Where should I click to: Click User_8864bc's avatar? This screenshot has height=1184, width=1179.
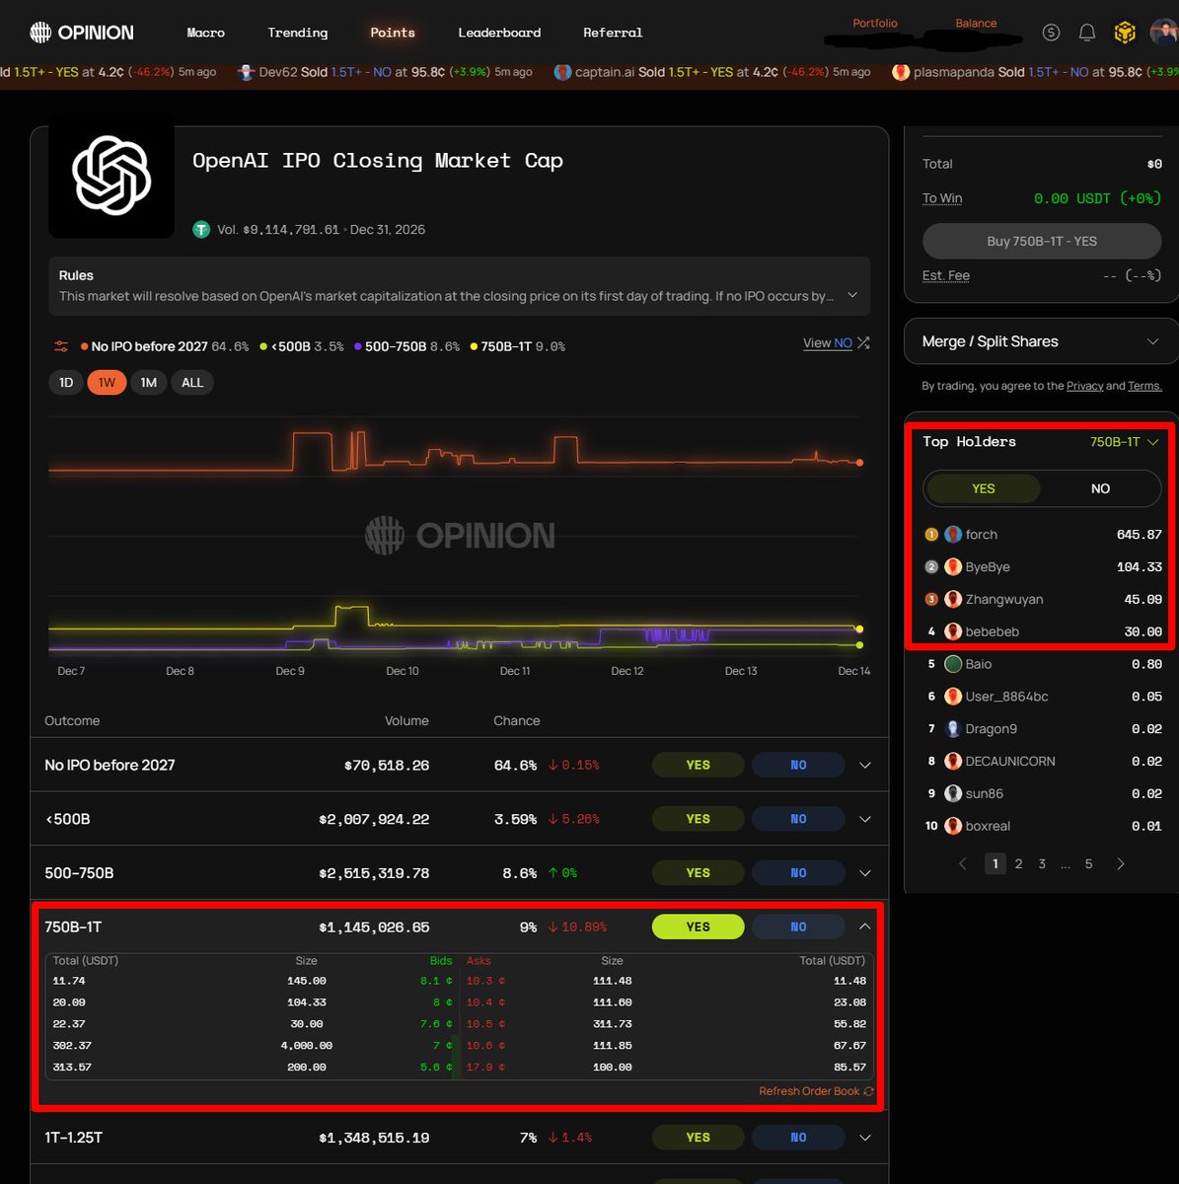[953, 697]
